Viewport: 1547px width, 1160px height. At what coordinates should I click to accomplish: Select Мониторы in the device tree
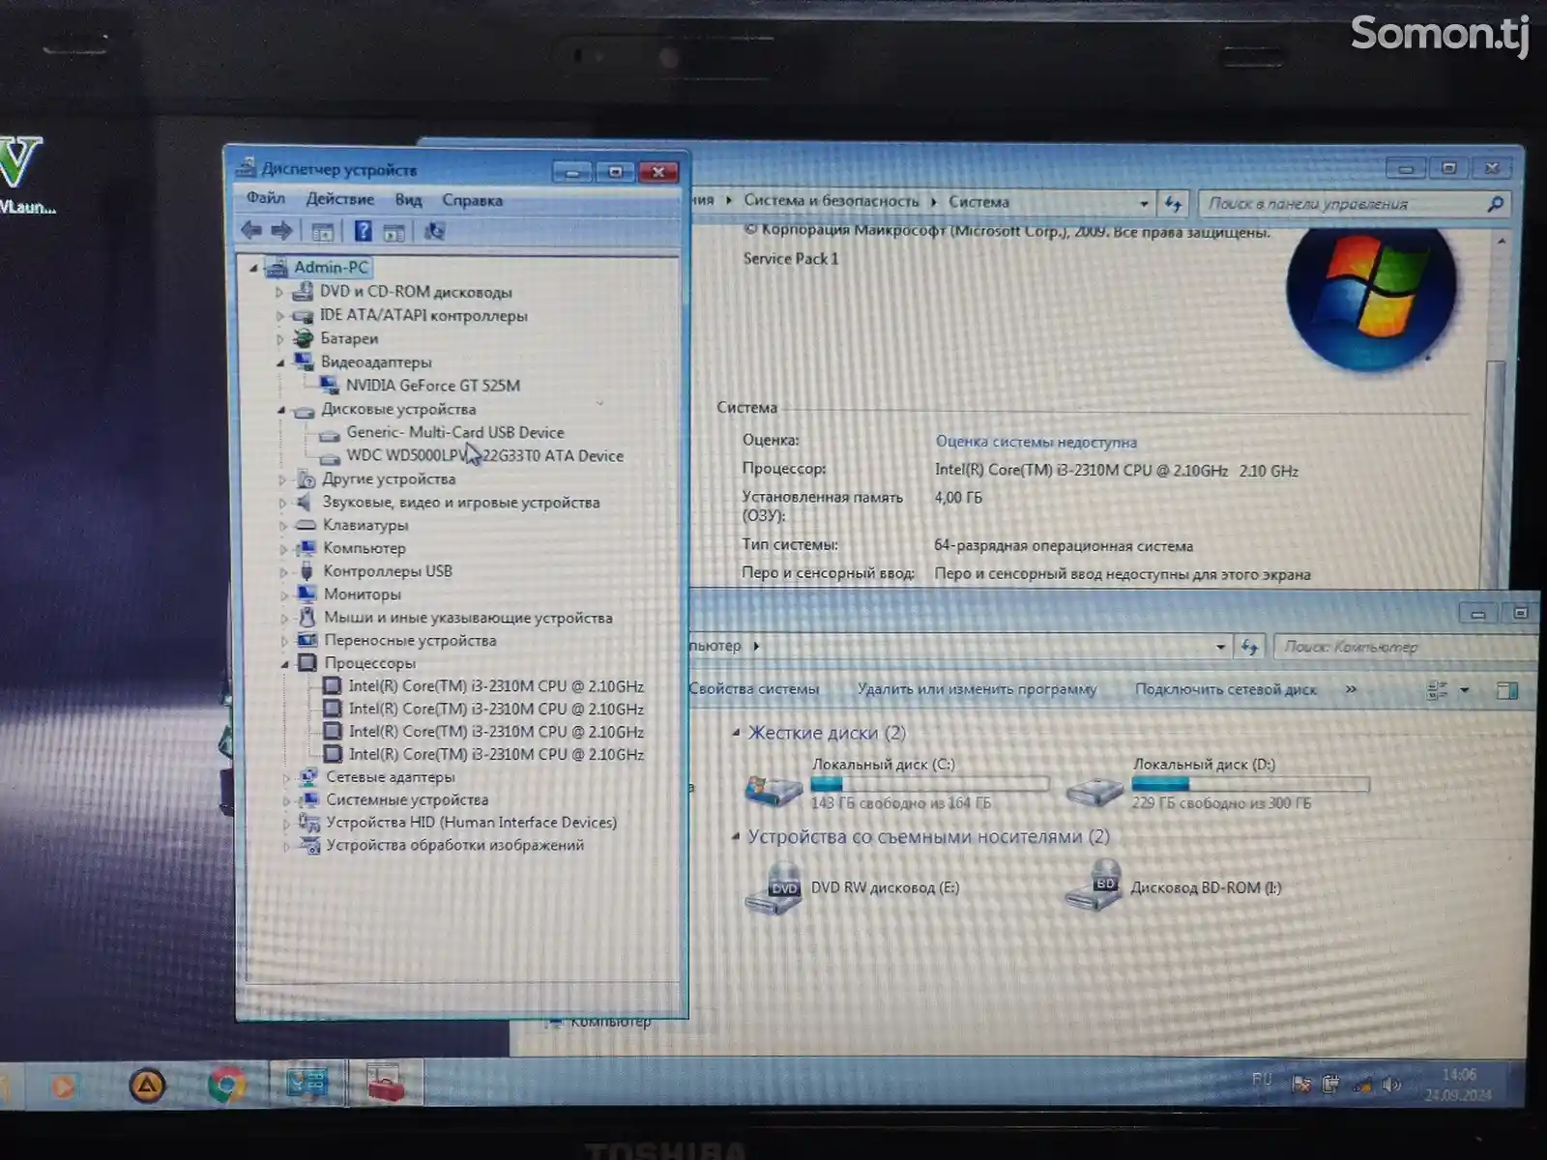362,594
